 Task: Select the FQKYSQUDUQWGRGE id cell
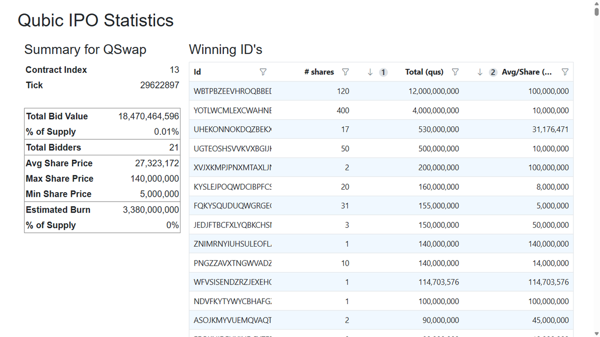(232, 206)
